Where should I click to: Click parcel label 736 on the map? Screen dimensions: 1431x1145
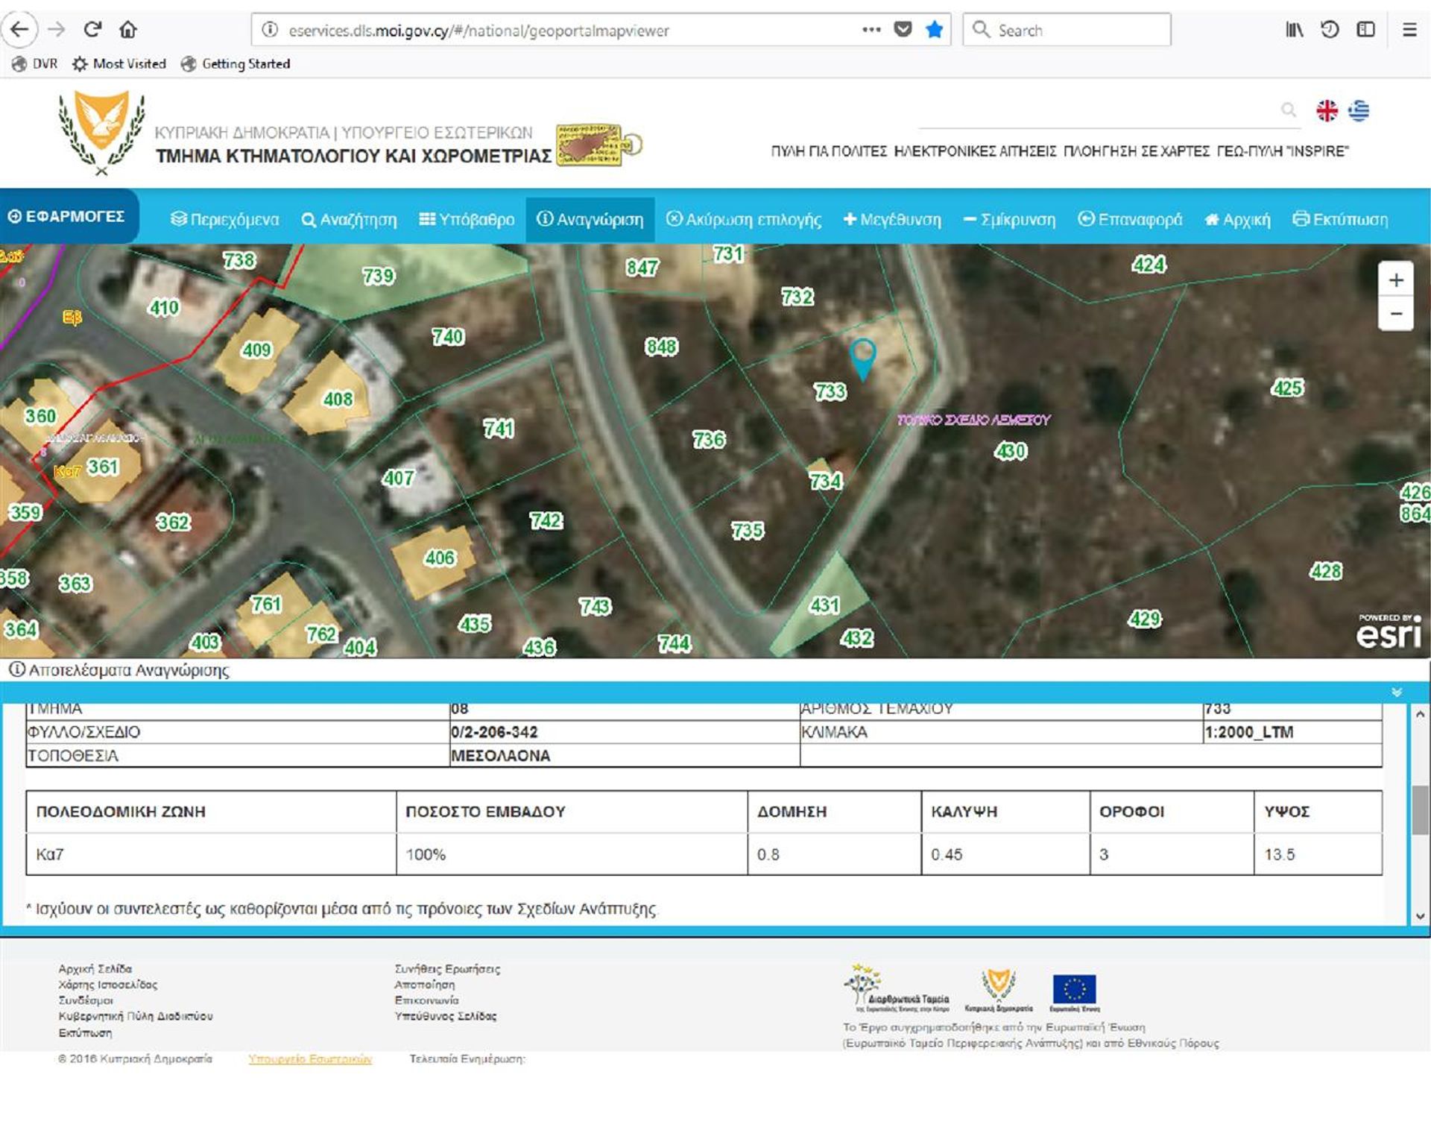708,440
